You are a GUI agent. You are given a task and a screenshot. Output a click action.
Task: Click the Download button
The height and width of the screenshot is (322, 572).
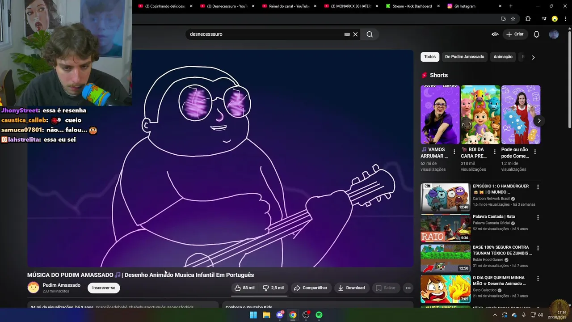click(351, 288)
